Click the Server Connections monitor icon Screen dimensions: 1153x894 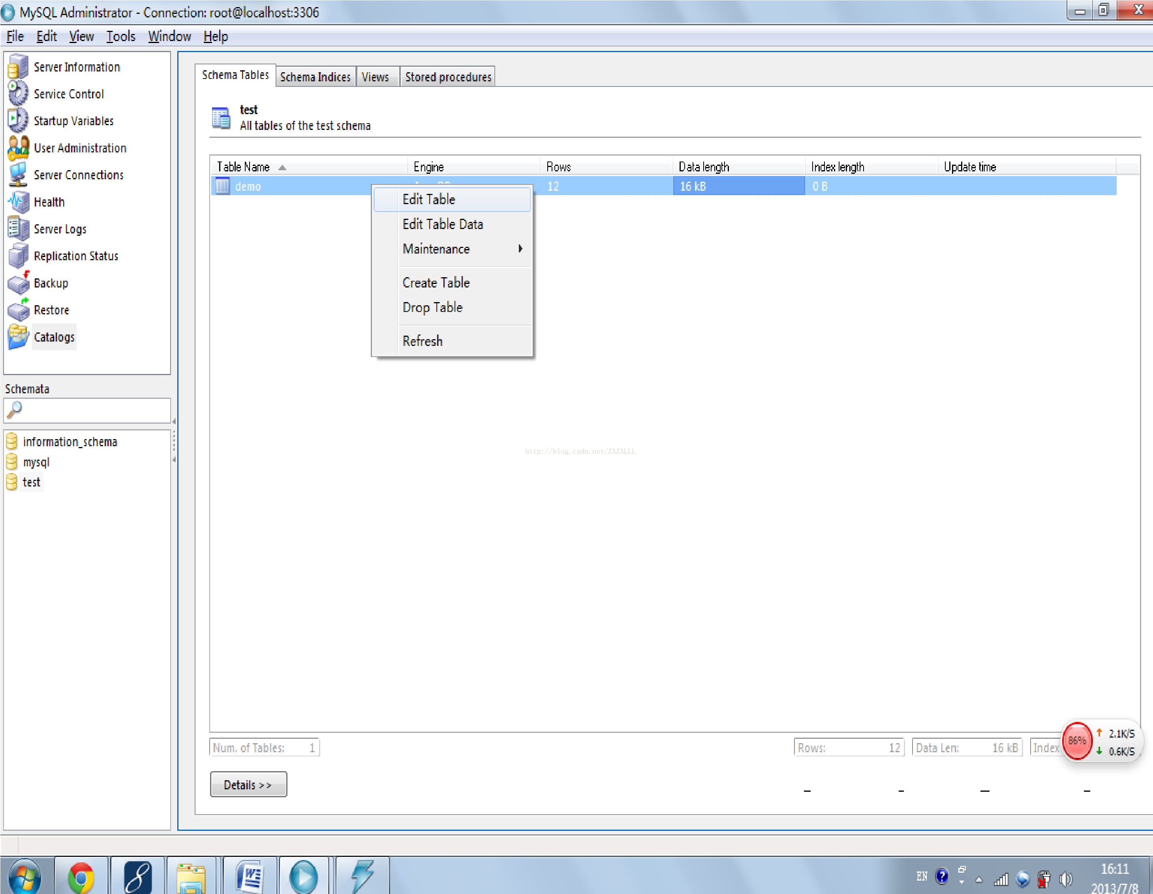click(18, 175)
